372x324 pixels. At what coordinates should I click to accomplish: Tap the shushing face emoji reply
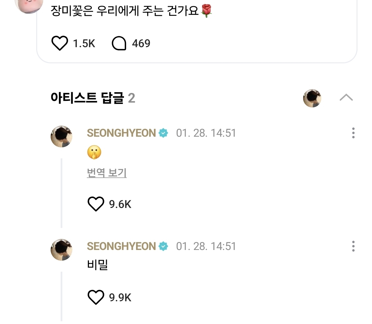tap(94, 152)
